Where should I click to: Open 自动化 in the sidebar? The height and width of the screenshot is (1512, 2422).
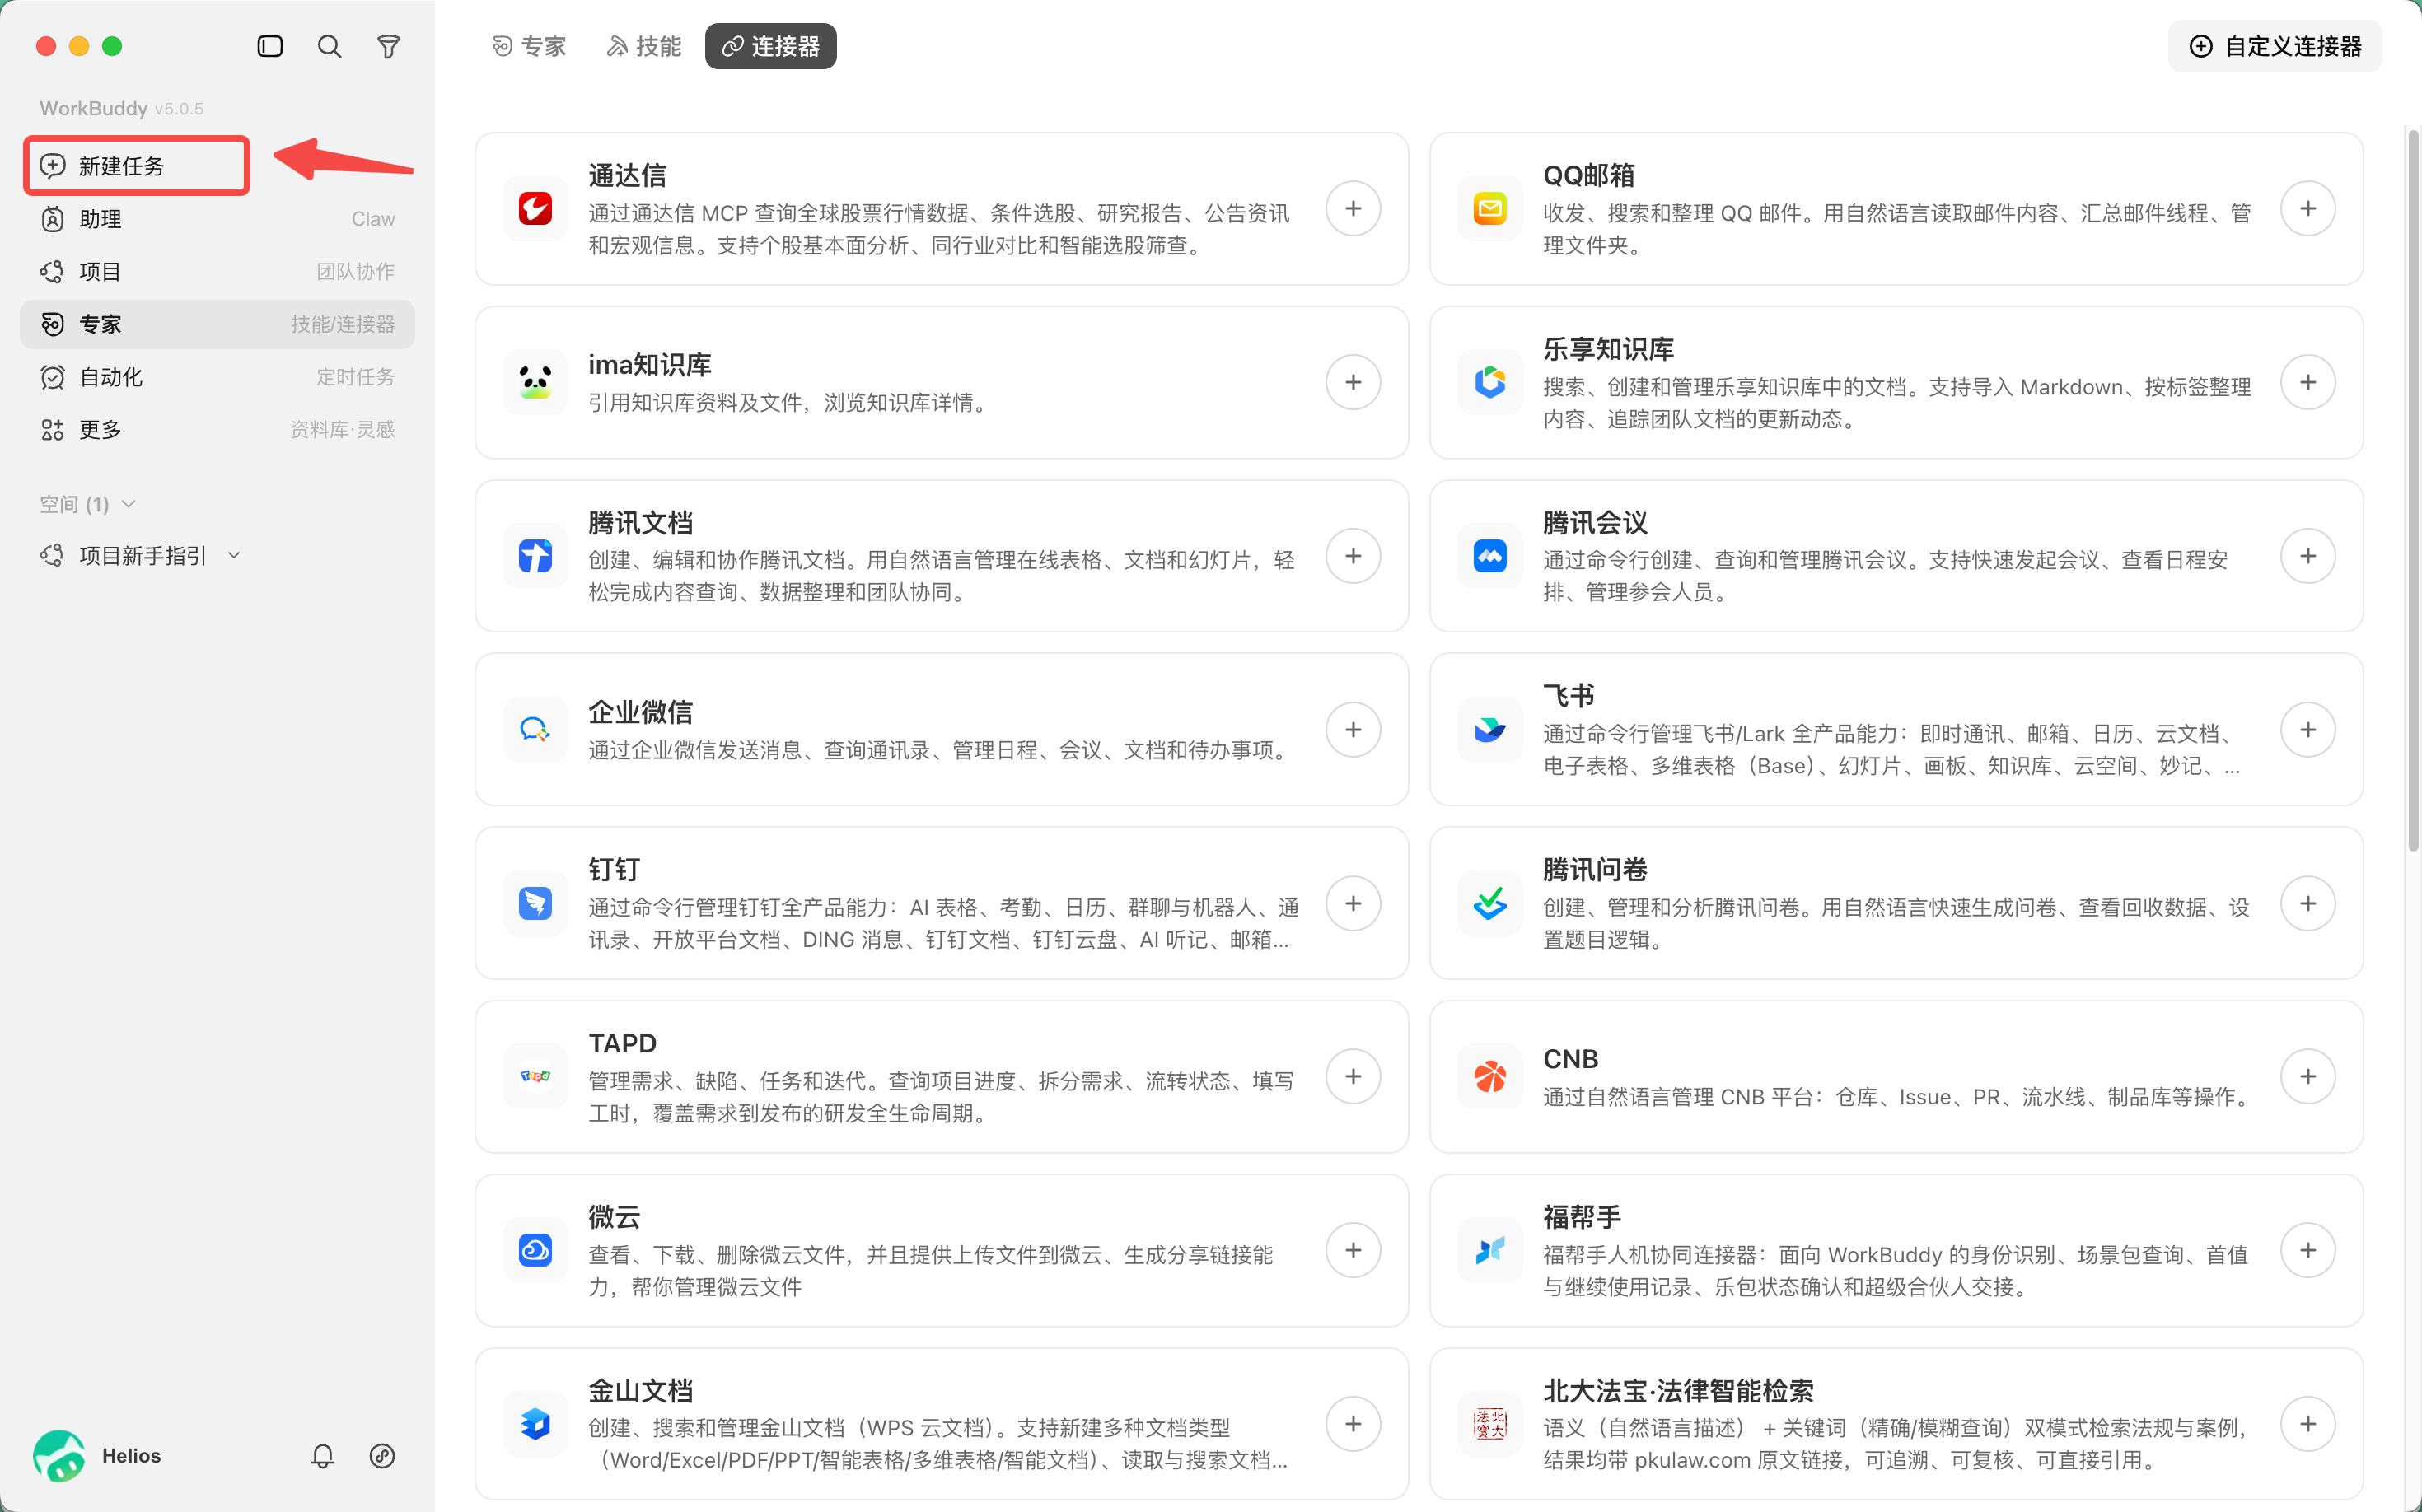[217, 377]
